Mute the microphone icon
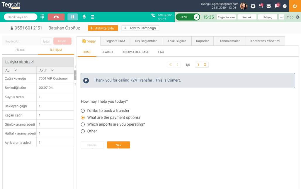Viewport: 301px width, 189px height. pos(84,17)
